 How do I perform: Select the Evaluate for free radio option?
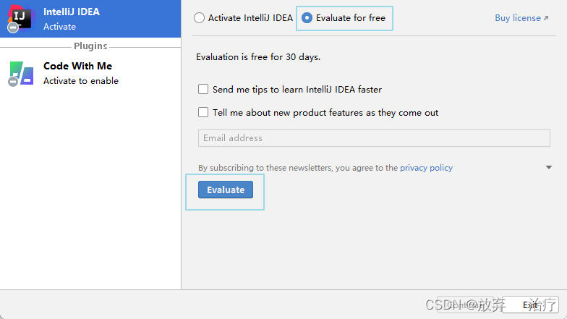[307, 17]
